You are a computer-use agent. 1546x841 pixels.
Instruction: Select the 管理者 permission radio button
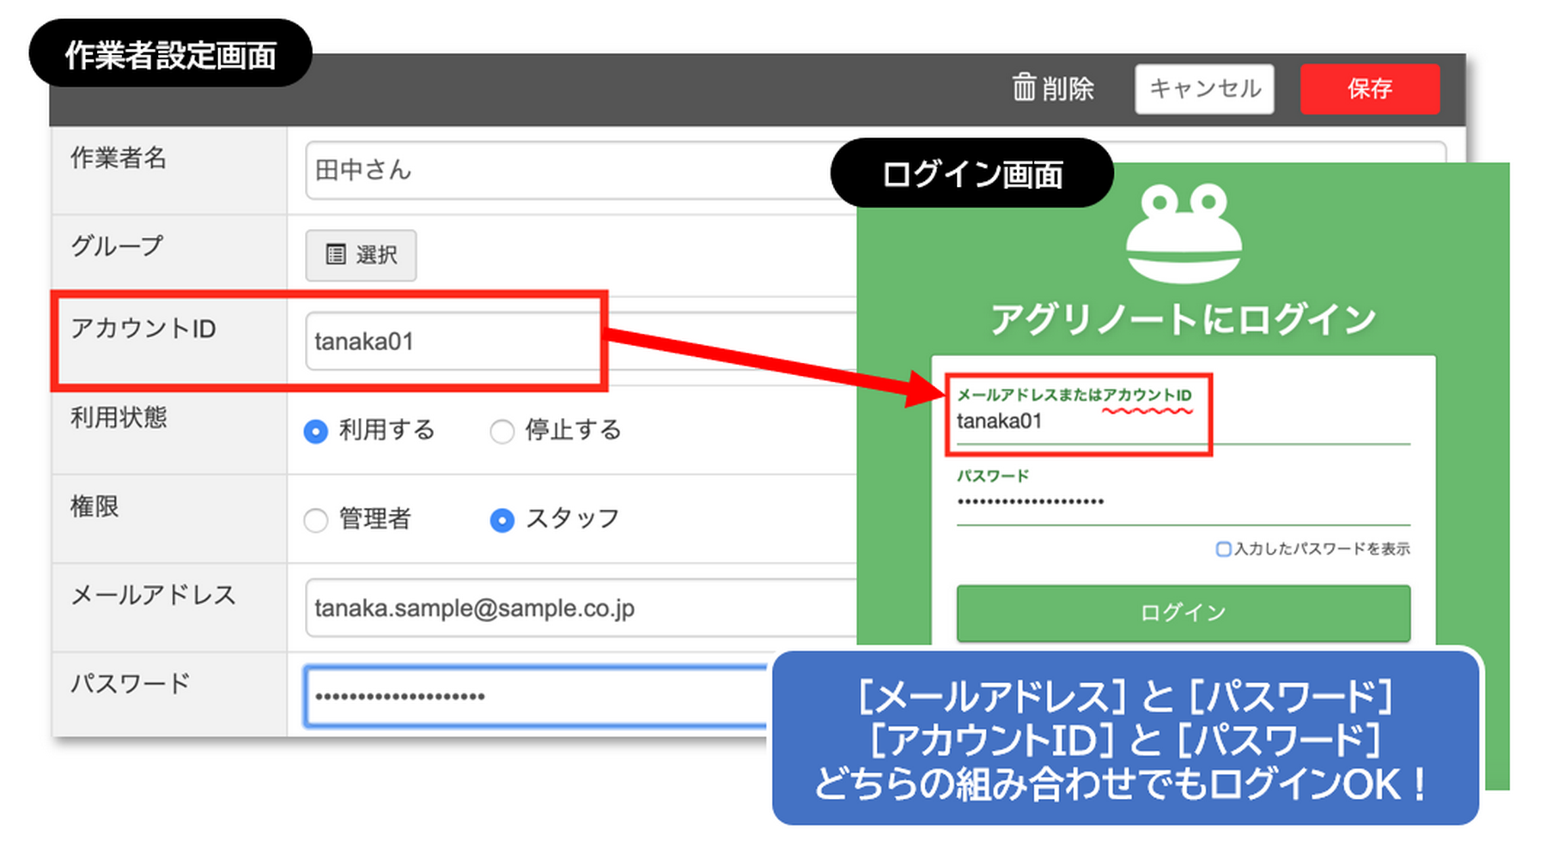(x=316, y=520)
